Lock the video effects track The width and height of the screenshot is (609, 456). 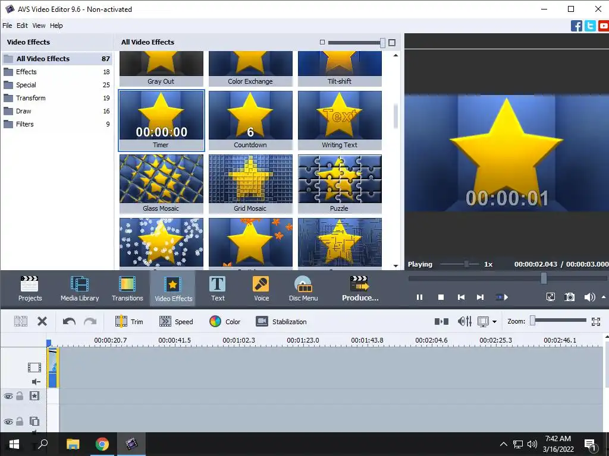click(x=20, y=395)
